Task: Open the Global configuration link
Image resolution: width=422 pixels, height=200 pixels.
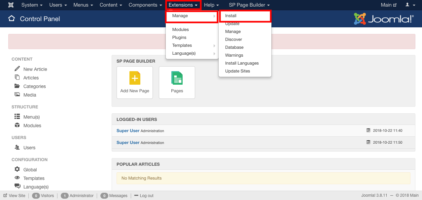Action: click(x=30, y=170)
